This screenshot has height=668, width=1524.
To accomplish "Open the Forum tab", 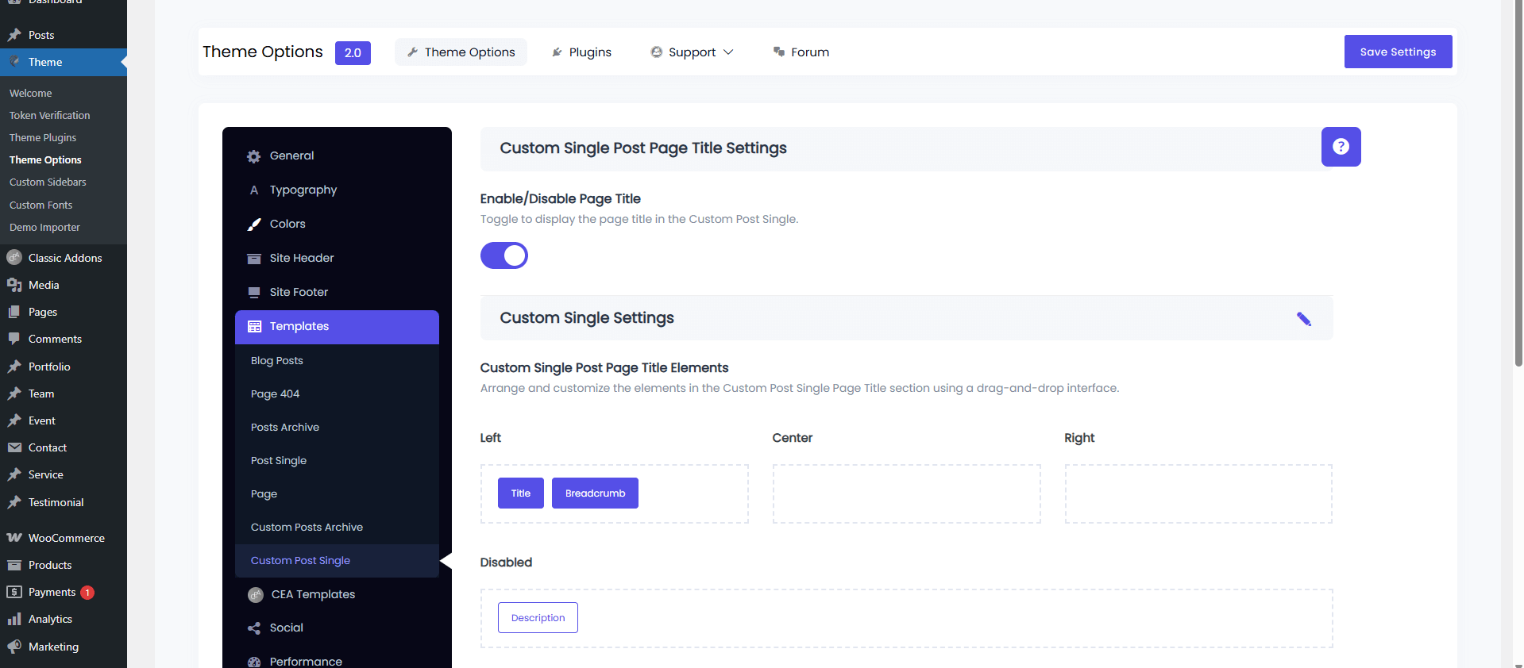I will pos(801,52).
